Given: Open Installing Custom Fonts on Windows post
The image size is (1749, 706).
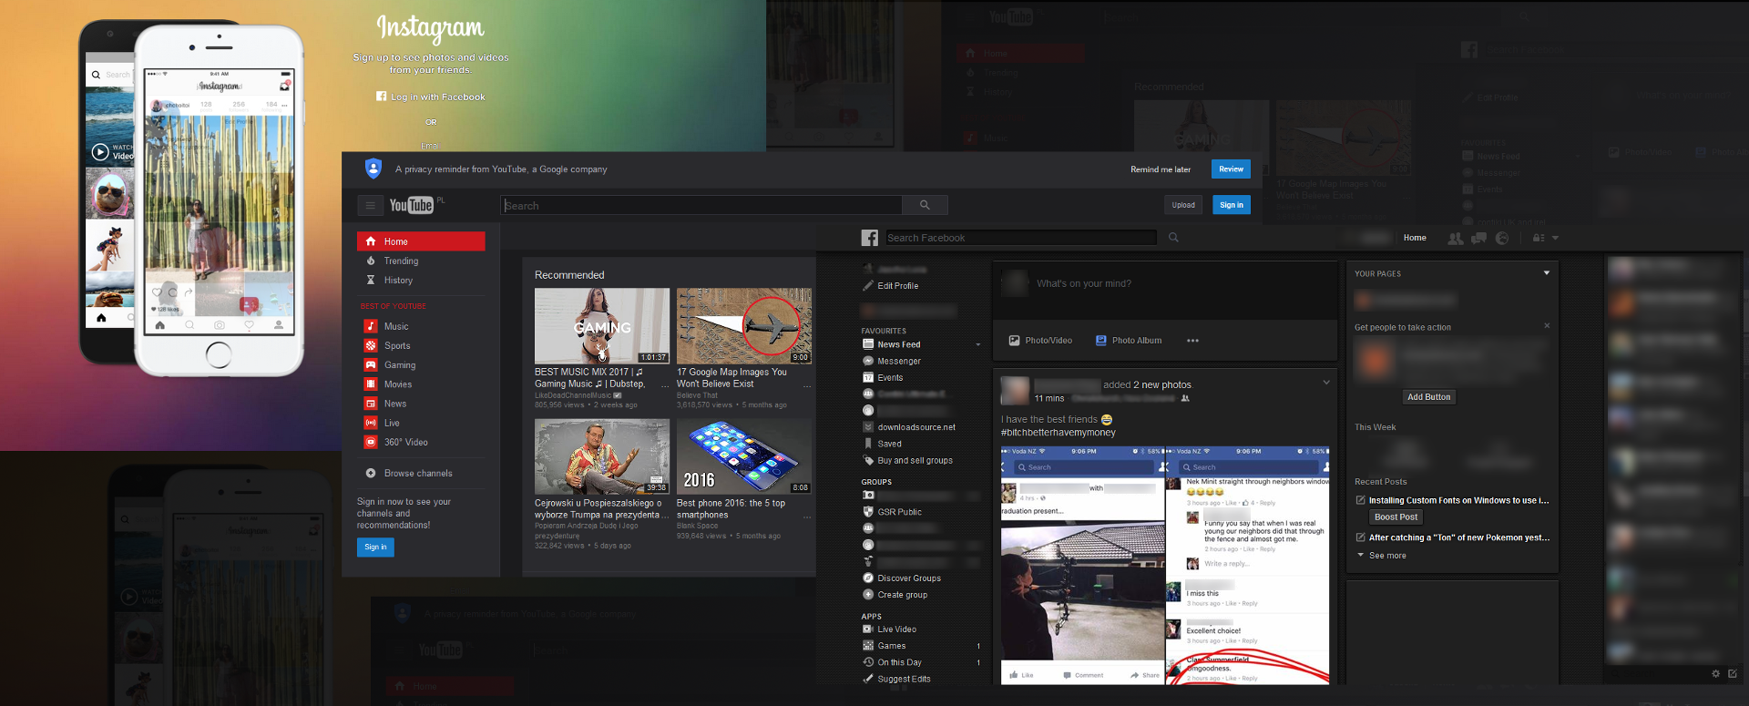Looking at the screenshot, I should point(1458,500).
